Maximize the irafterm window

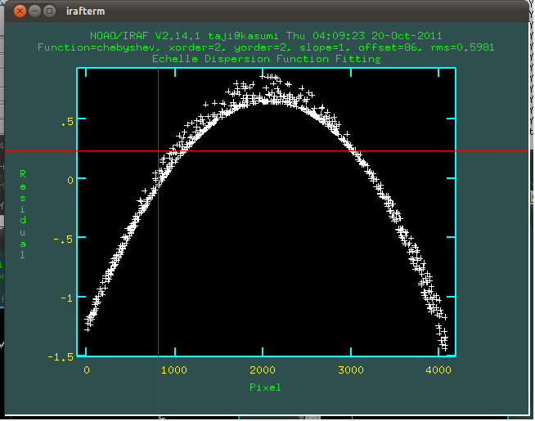[x=50, y=11]
